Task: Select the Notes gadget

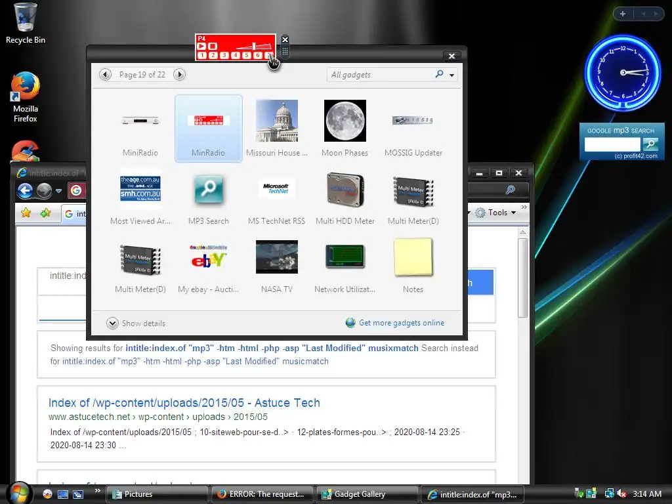Action: tap(413, 266)
